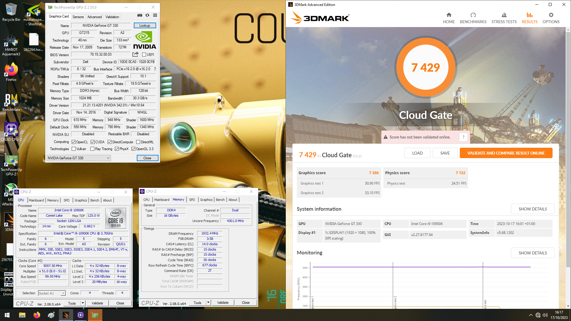Open 3DMark HOME page

pos(449,18)
